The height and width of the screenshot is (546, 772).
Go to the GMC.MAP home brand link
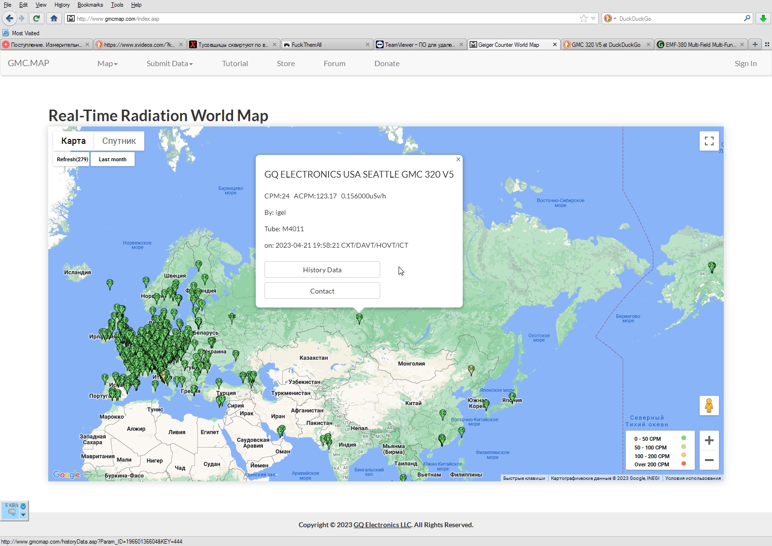click(28, 63)
